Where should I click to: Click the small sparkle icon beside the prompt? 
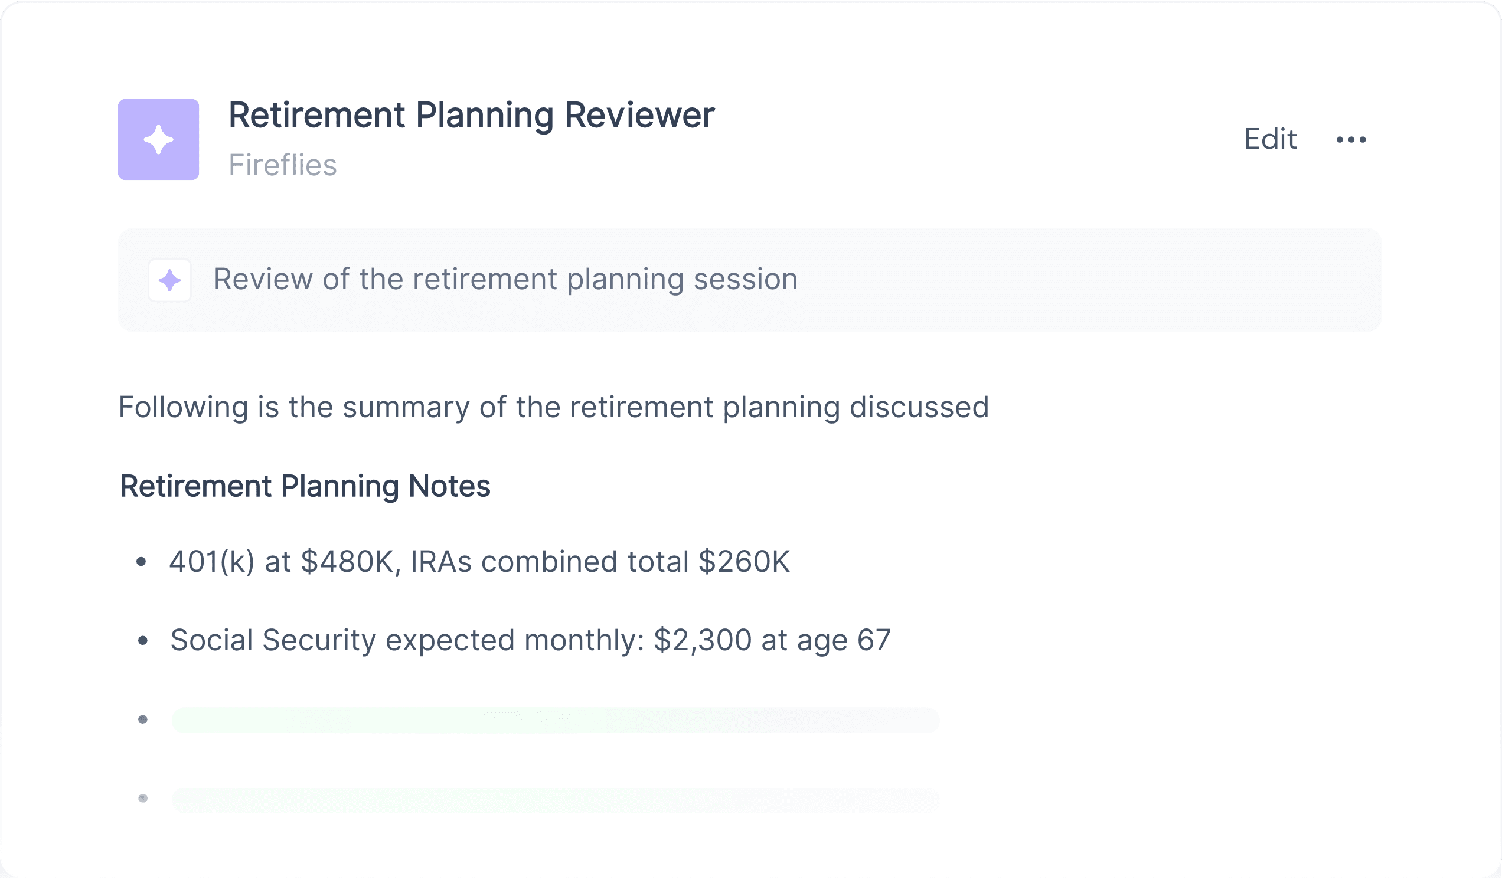point(170,280)
